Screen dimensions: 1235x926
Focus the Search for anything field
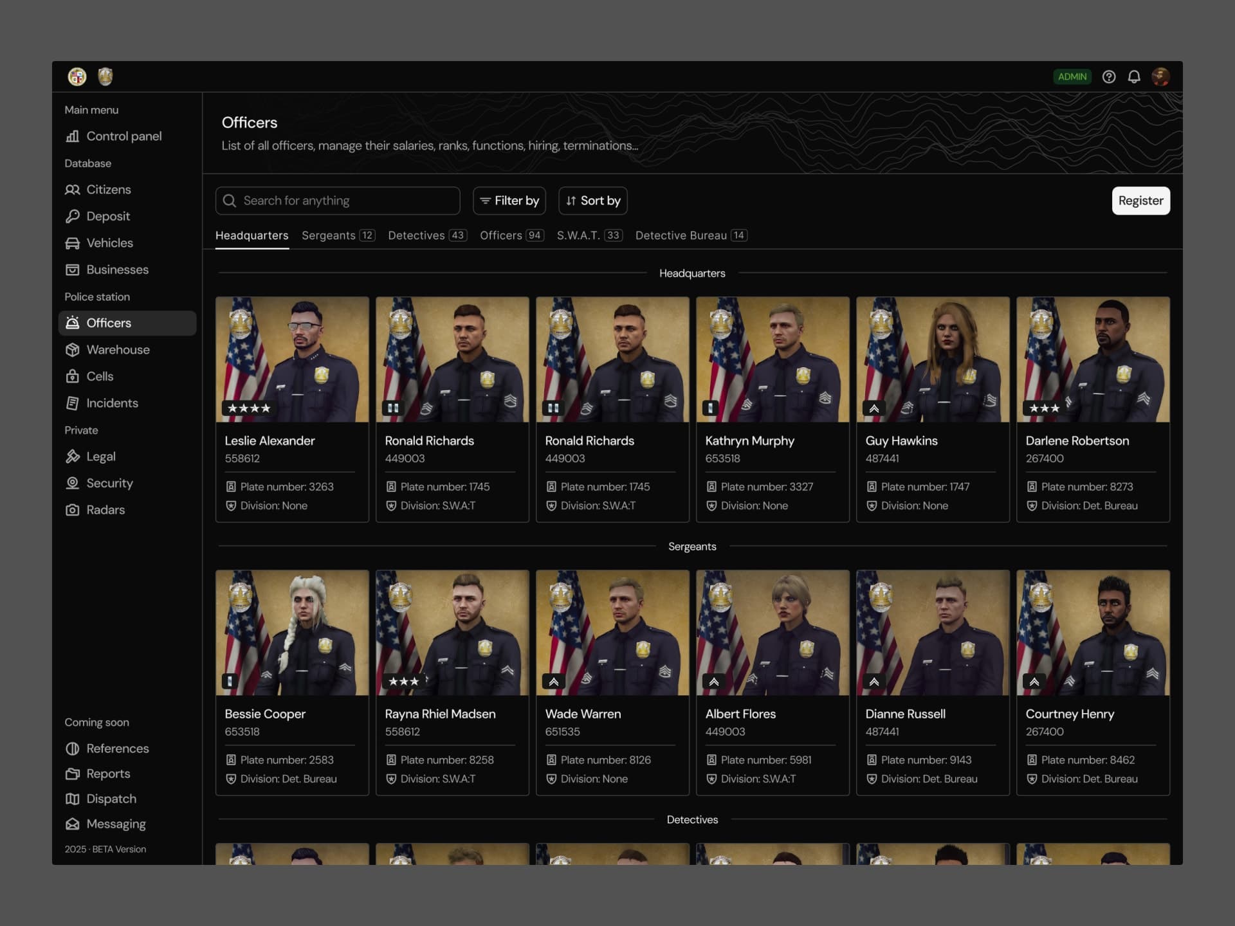338,201
